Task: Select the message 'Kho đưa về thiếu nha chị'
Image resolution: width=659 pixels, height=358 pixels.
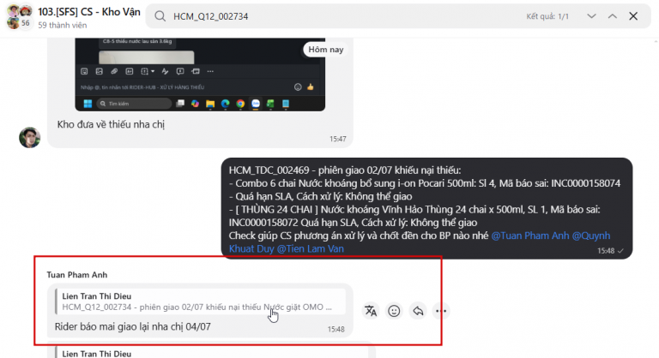Action: (111, 124)
